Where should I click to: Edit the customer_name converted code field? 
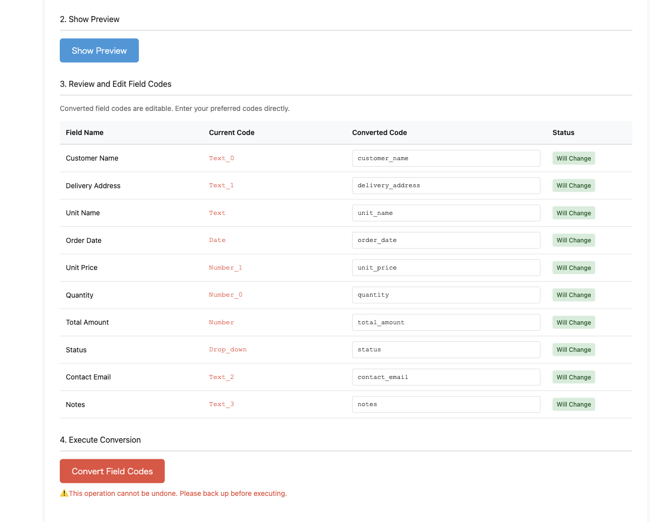point(446,158)
